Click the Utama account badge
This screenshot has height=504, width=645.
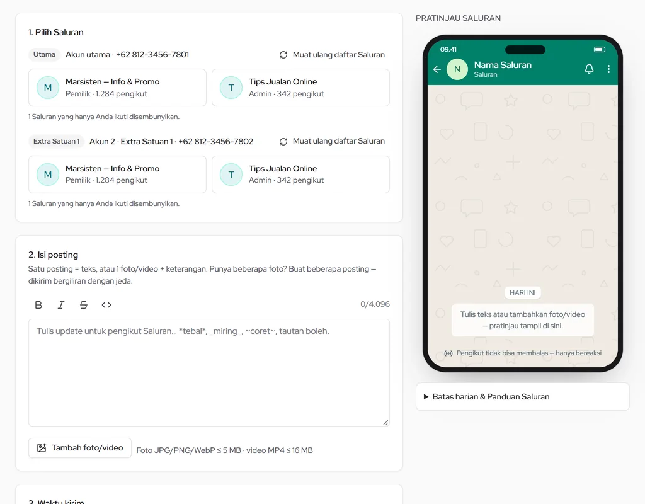(x=45, y=54)
